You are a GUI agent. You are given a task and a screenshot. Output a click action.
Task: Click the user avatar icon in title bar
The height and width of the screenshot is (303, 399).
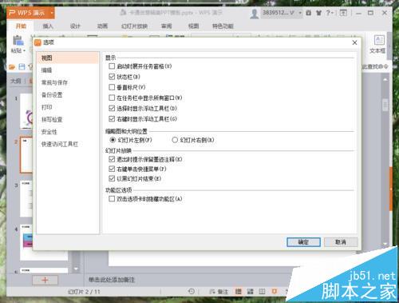255,14
